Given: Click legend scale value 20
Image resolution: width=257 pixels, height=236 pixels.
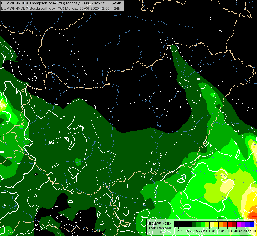Looking at the screenshot, I should (x=192, y=231).
